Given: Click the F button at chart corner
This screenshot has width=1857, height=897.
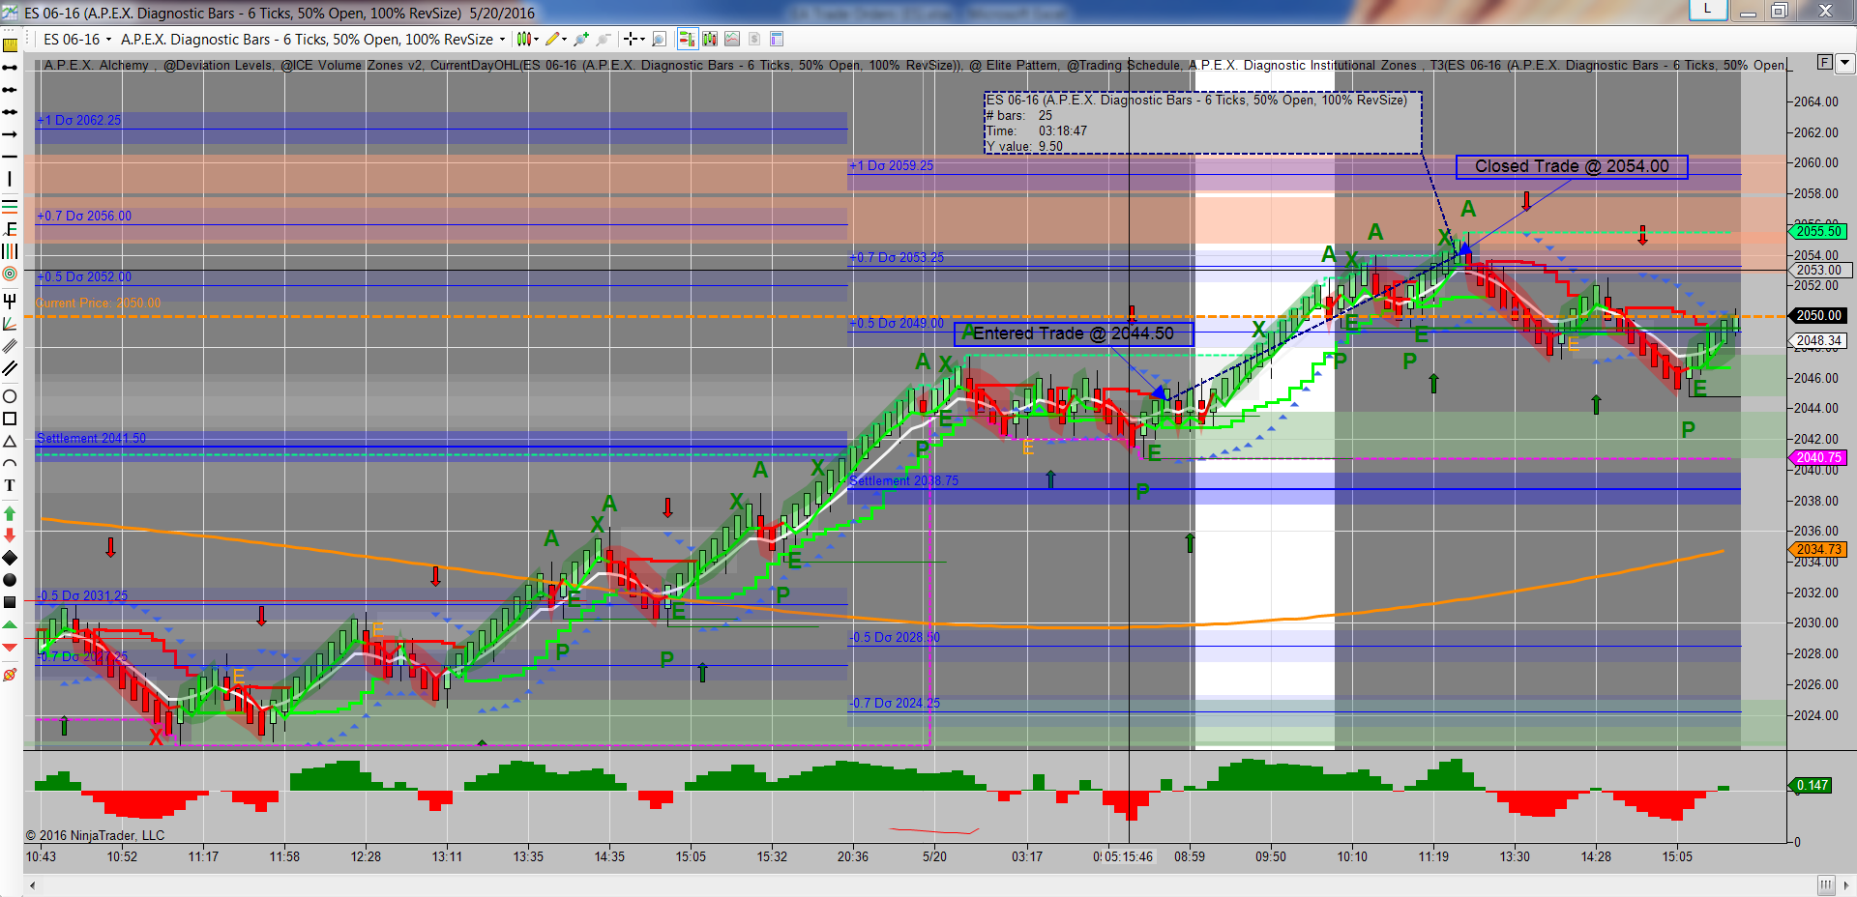Looking at the screenshot, I should click(x=1824, y=63).
